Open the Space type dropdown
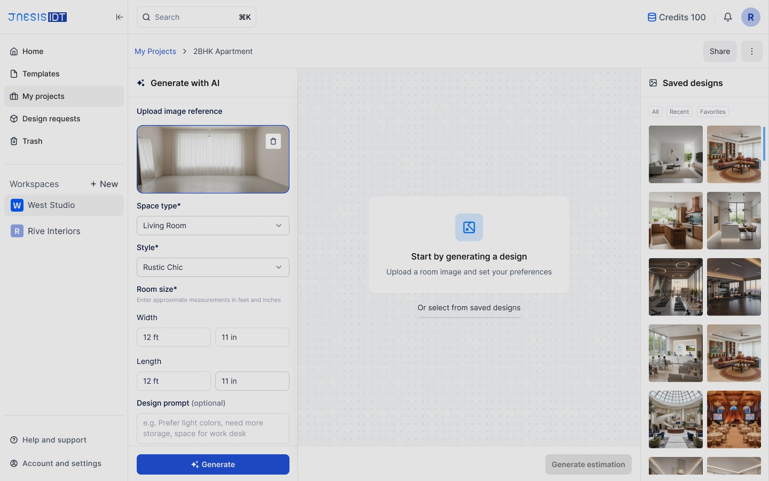The height and width of the screenshot is (481, 769). [213, 225]
